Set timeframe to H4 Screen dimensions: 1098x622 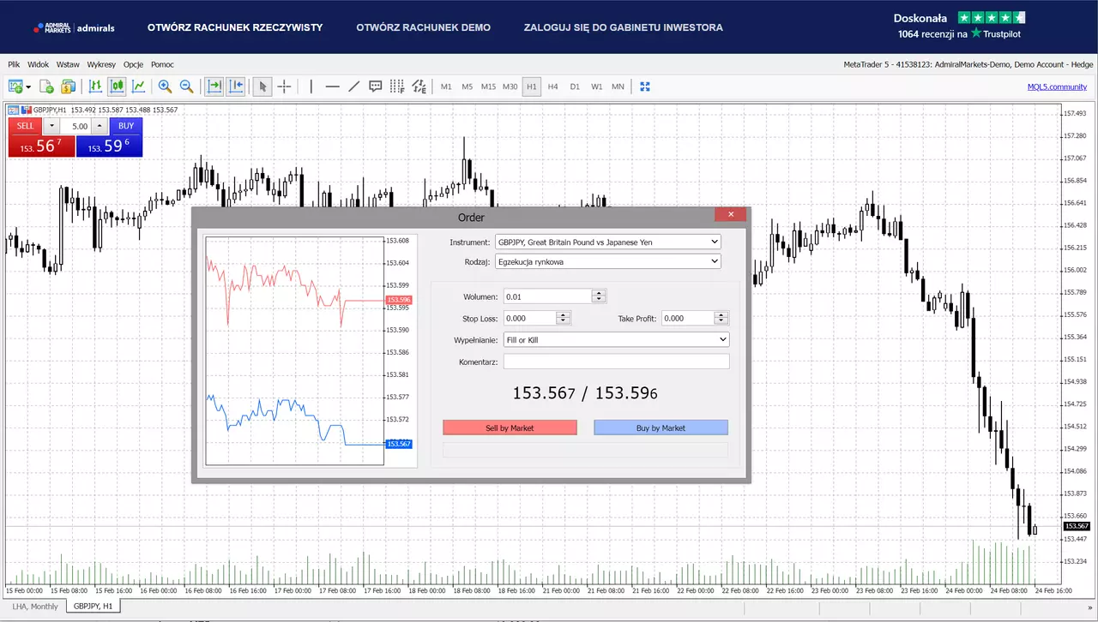(x=553, y=87)
